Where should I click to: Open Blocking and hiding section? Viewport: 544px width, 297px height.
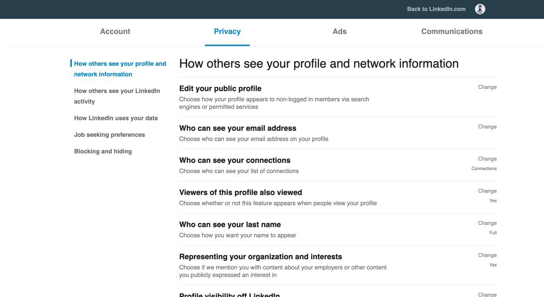103,151
